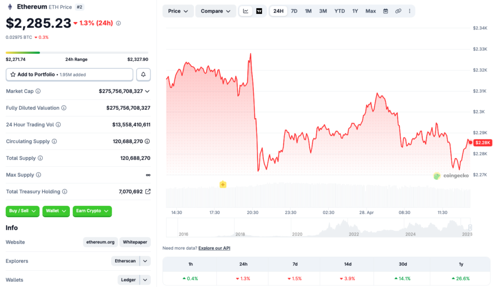Select year 2022 on the bottom timeline
The width and height of the screenshot is (493, 287).
353,234
